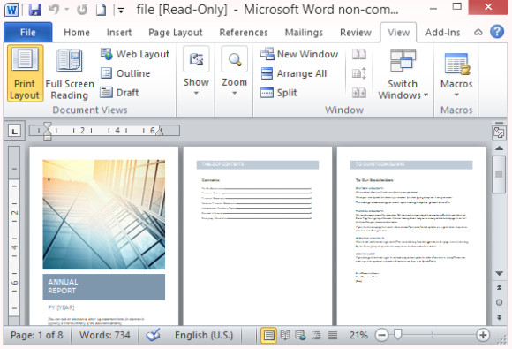
Task: Open the File tab
Action: coord(27,33)
